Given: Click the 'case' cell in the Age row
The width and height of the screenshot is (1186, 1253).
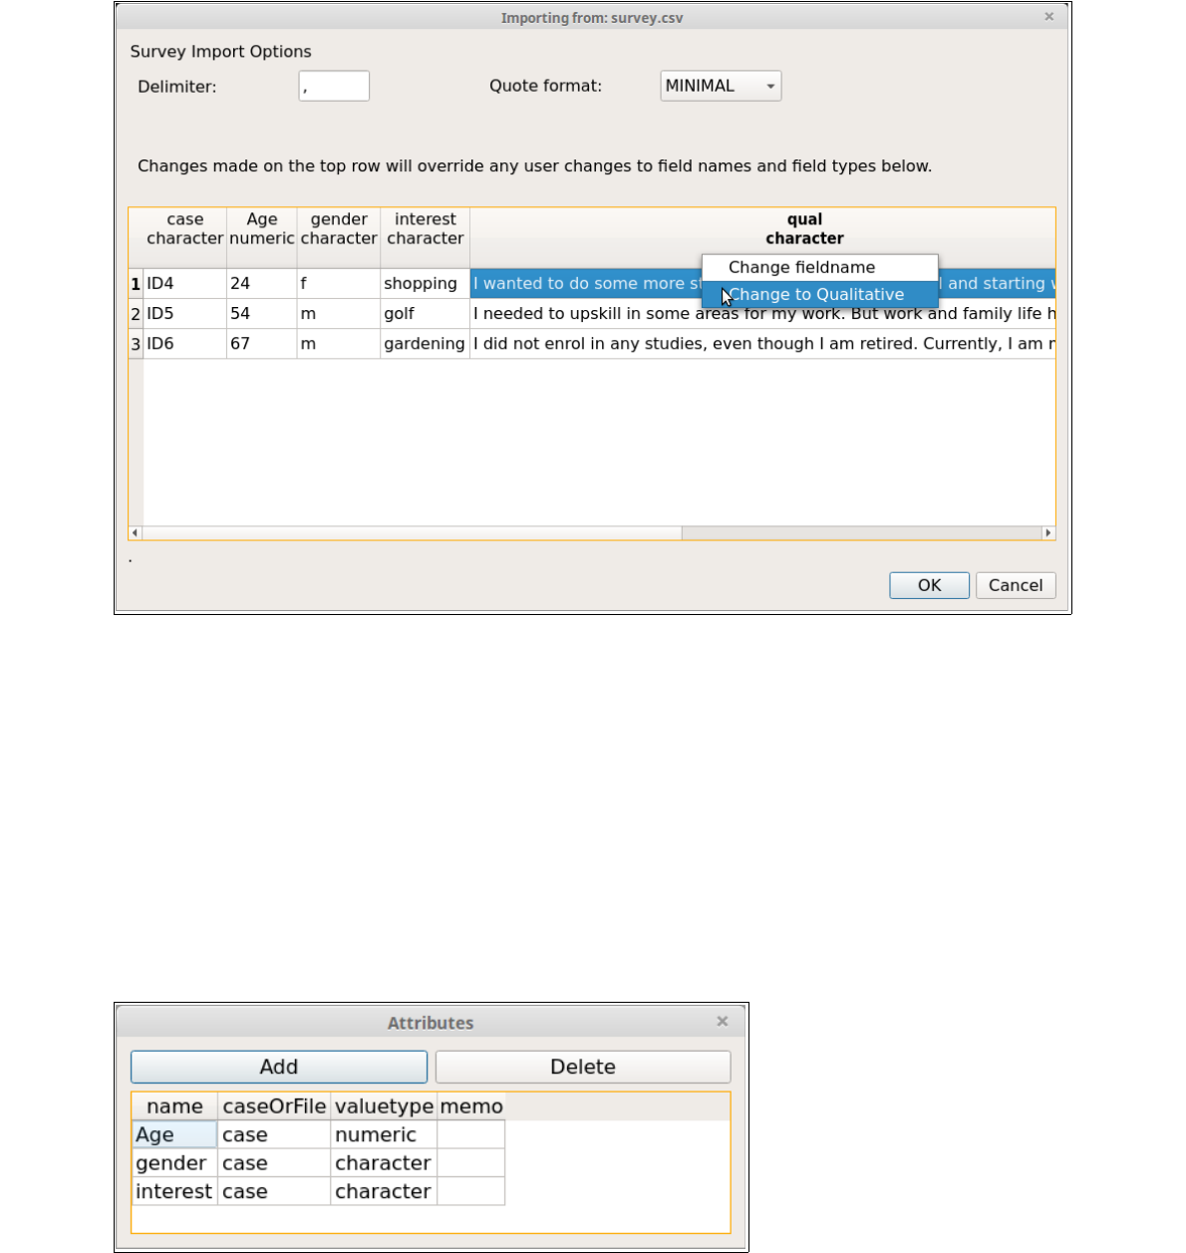Looking at the screenshot, I should point(274,1134).
